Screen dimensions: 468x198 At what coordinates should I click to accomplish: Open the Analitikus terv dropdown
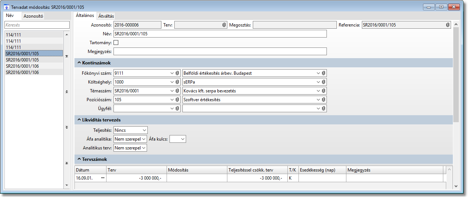[144, 148]
